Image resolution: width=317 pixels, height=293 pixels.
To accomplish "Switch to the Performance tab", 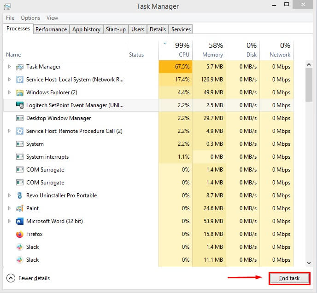I will [x=51, y=29].
